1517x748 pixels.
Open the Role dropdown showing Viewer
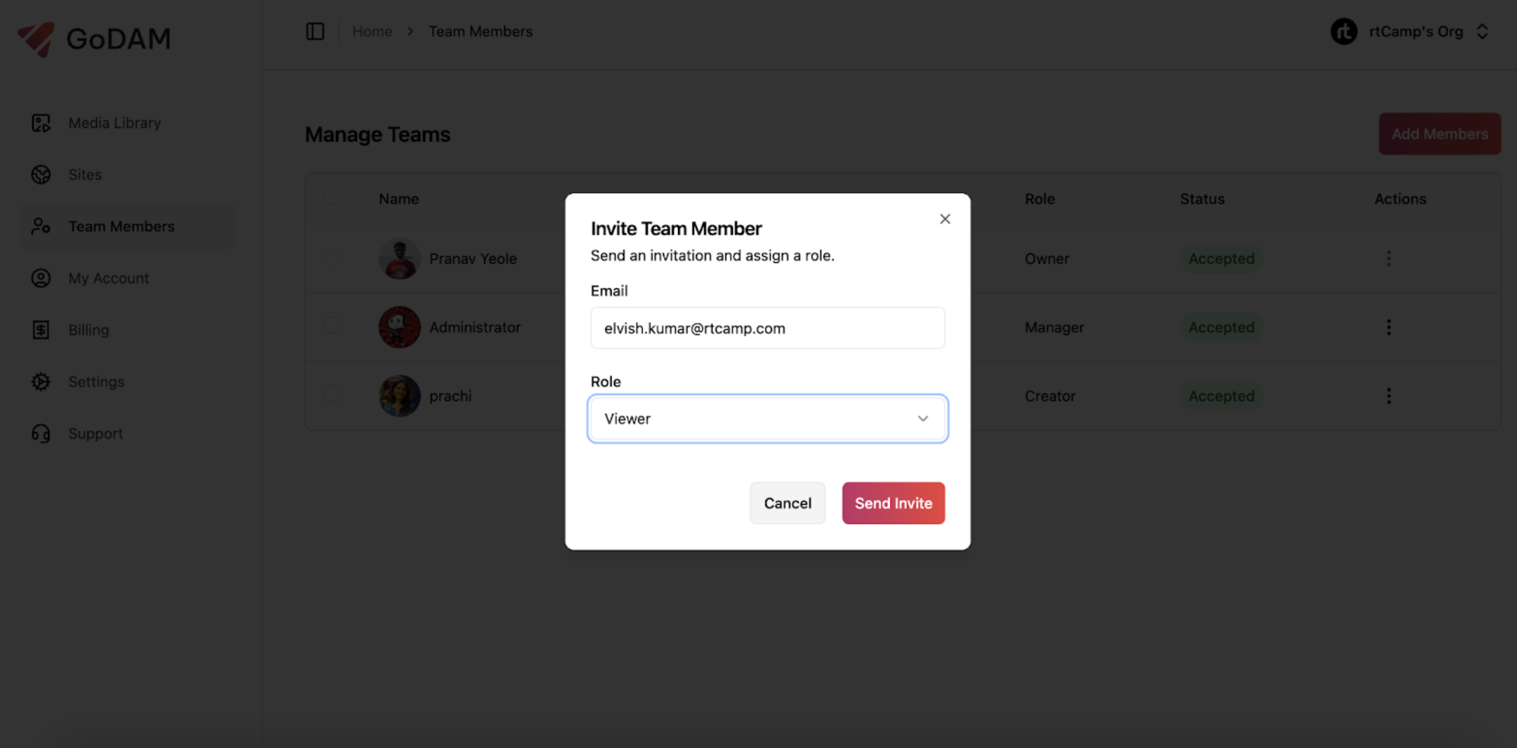tap(767, 418)
